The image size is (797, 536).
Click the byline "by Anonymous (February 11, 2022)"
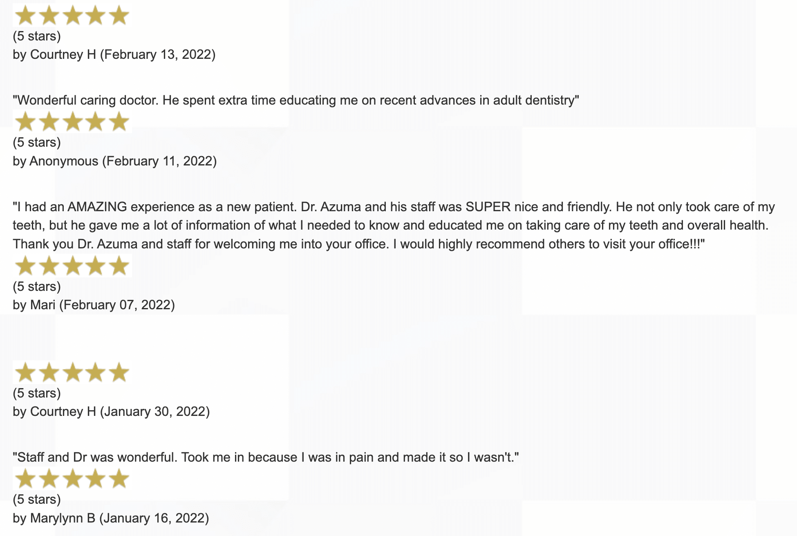pos(114,161)
